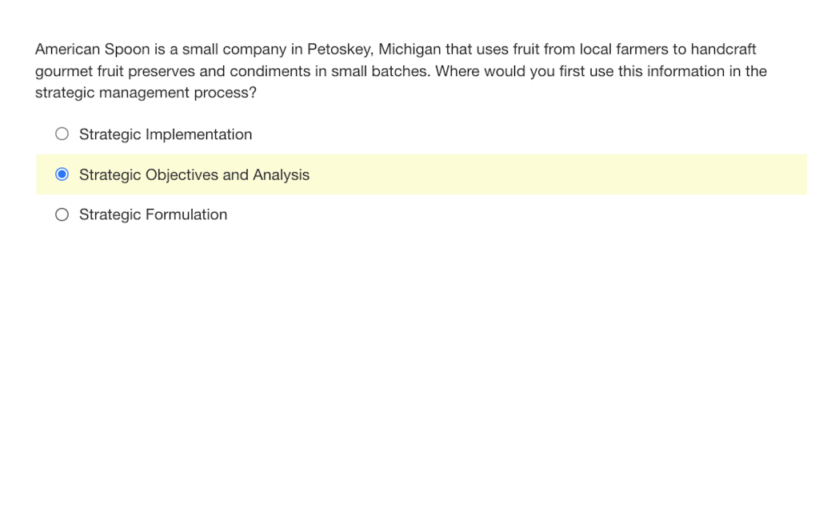Click the Strategic Implementation answer label
The width and height of the screenshot is (819, 512).
(x=165, y=134)
